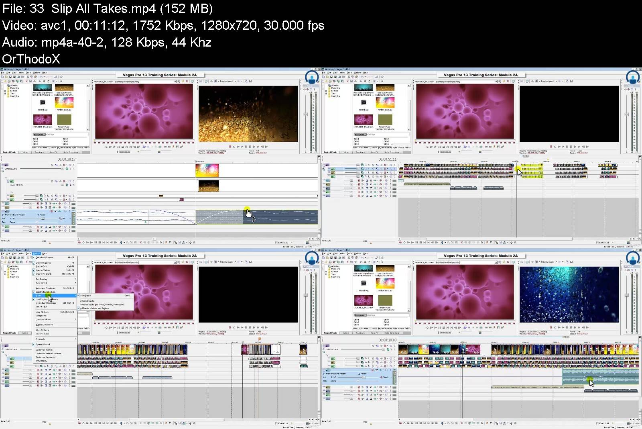The height and width of the screenshot is (429, 642).
Task: Adjust master volume fader beside gold-dust preview
Action: [x=305, y=114]
